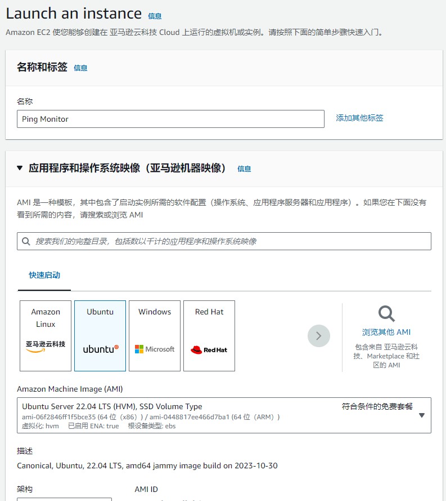
Task: Click the magnifier icon in AMI search box
Action: [x=26, y=241]
